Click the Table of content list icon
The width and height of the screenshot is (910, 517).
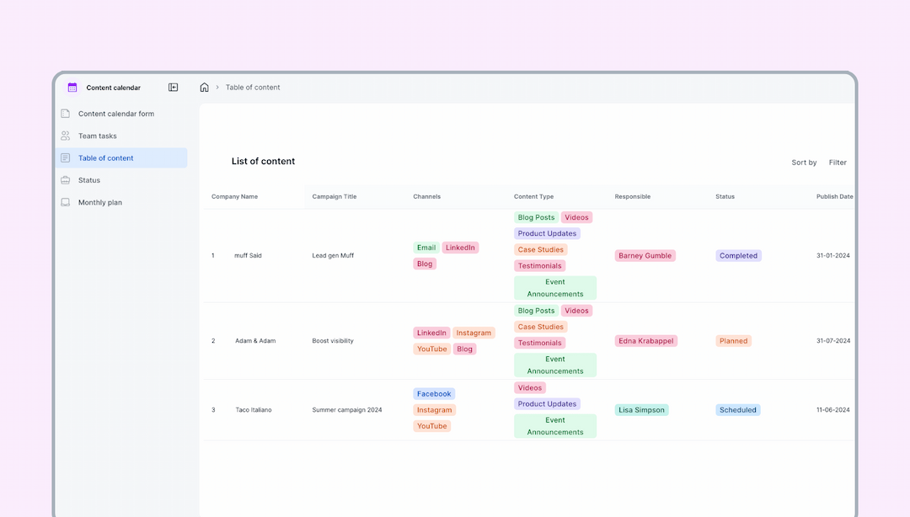(x=66, y=157)
